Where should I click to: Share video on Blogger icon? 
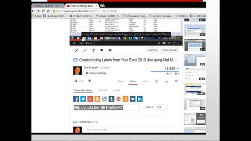click(97, 99)
